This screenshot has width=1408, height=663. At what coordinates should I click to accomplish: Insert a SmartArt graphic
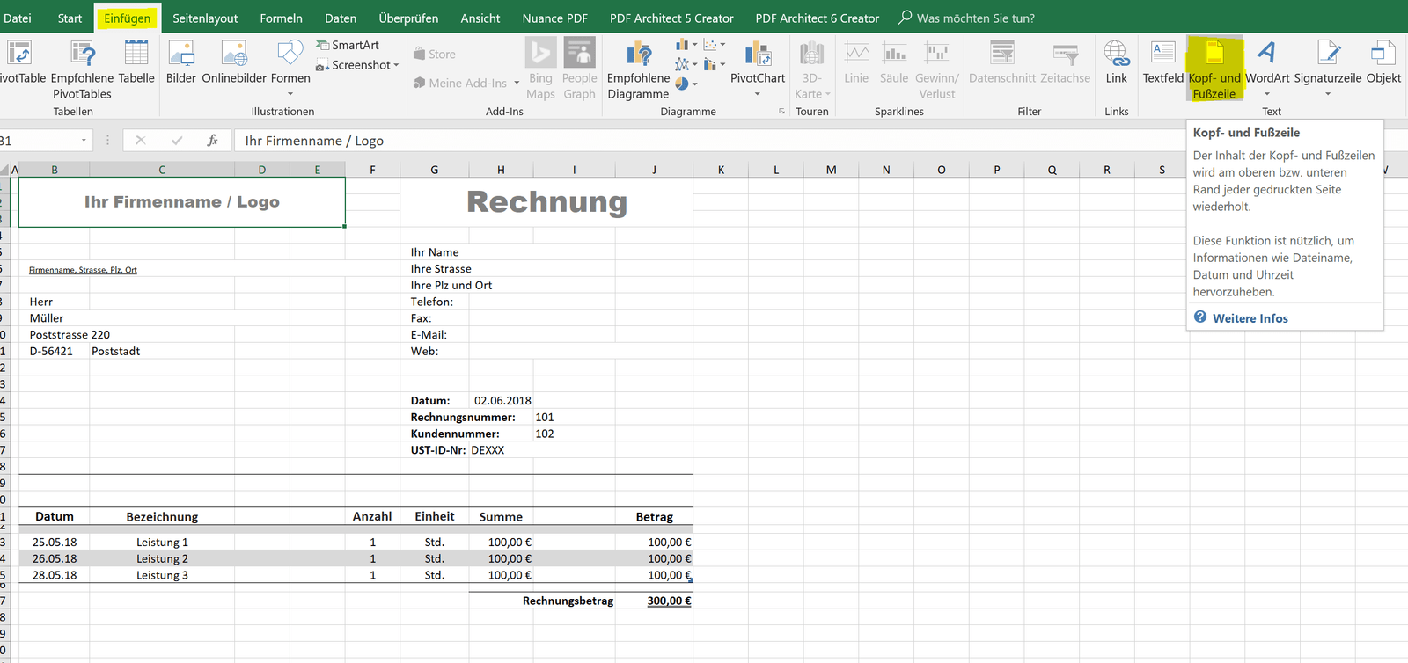coord(348,45)
